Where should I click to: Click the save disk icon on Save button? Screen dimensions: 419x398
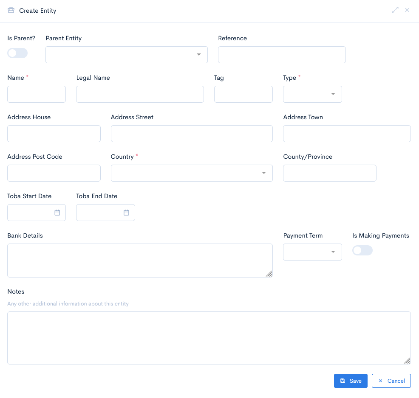(x=343, y=381)
